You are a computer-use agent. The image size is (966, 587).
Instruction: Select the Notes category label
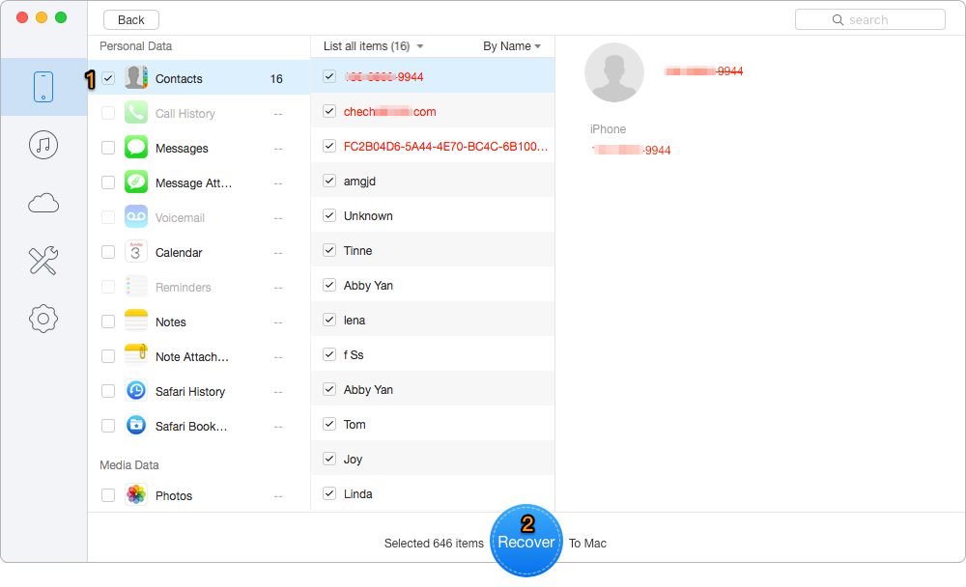[171, 322]
